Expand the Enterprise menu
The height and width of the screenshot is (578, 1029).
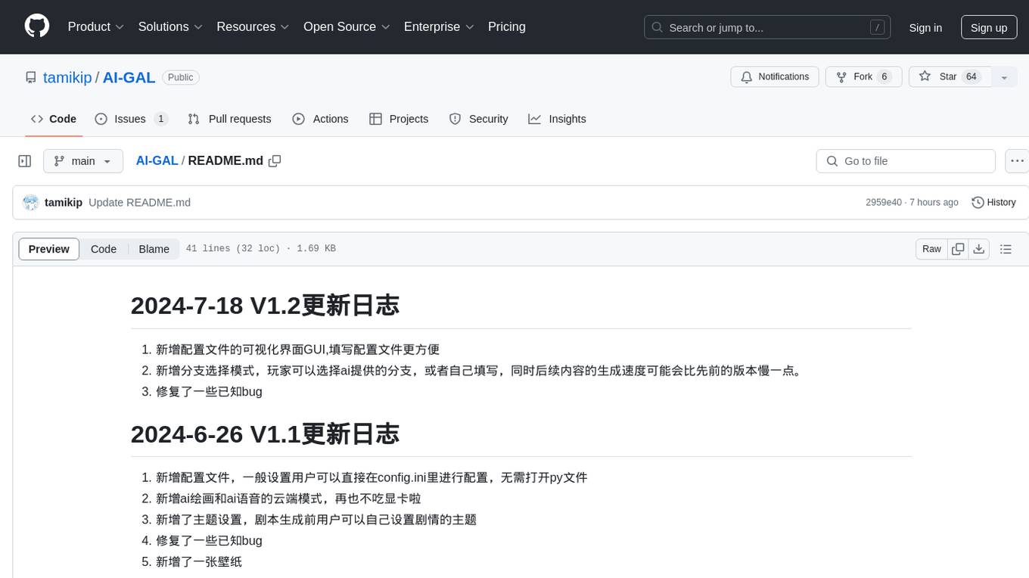point(439,26)
